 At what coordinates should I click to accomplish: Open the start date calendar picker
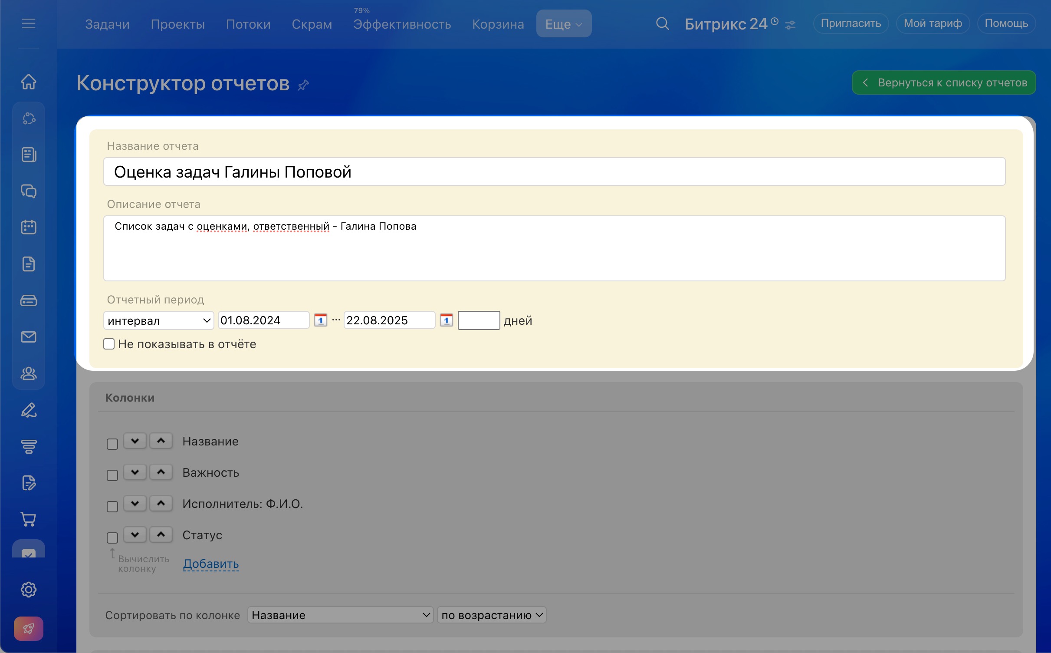[320, 320]
